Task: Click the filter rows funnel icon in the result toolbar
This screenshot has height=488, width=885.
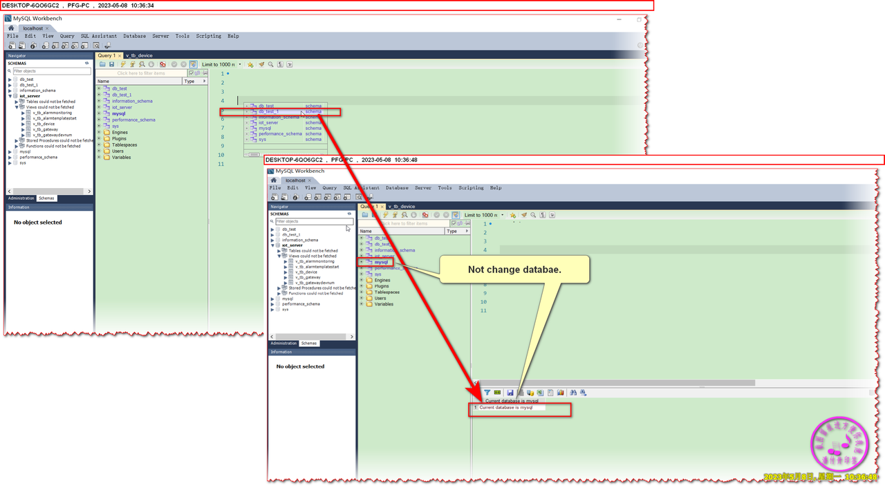Action: tap(487, 393)
